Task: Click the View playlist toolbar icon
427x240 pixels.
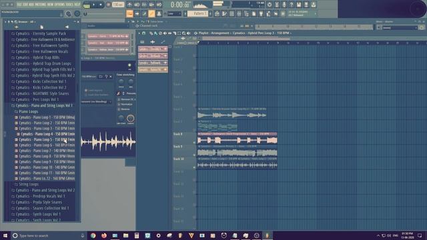Action: [217, 13]
